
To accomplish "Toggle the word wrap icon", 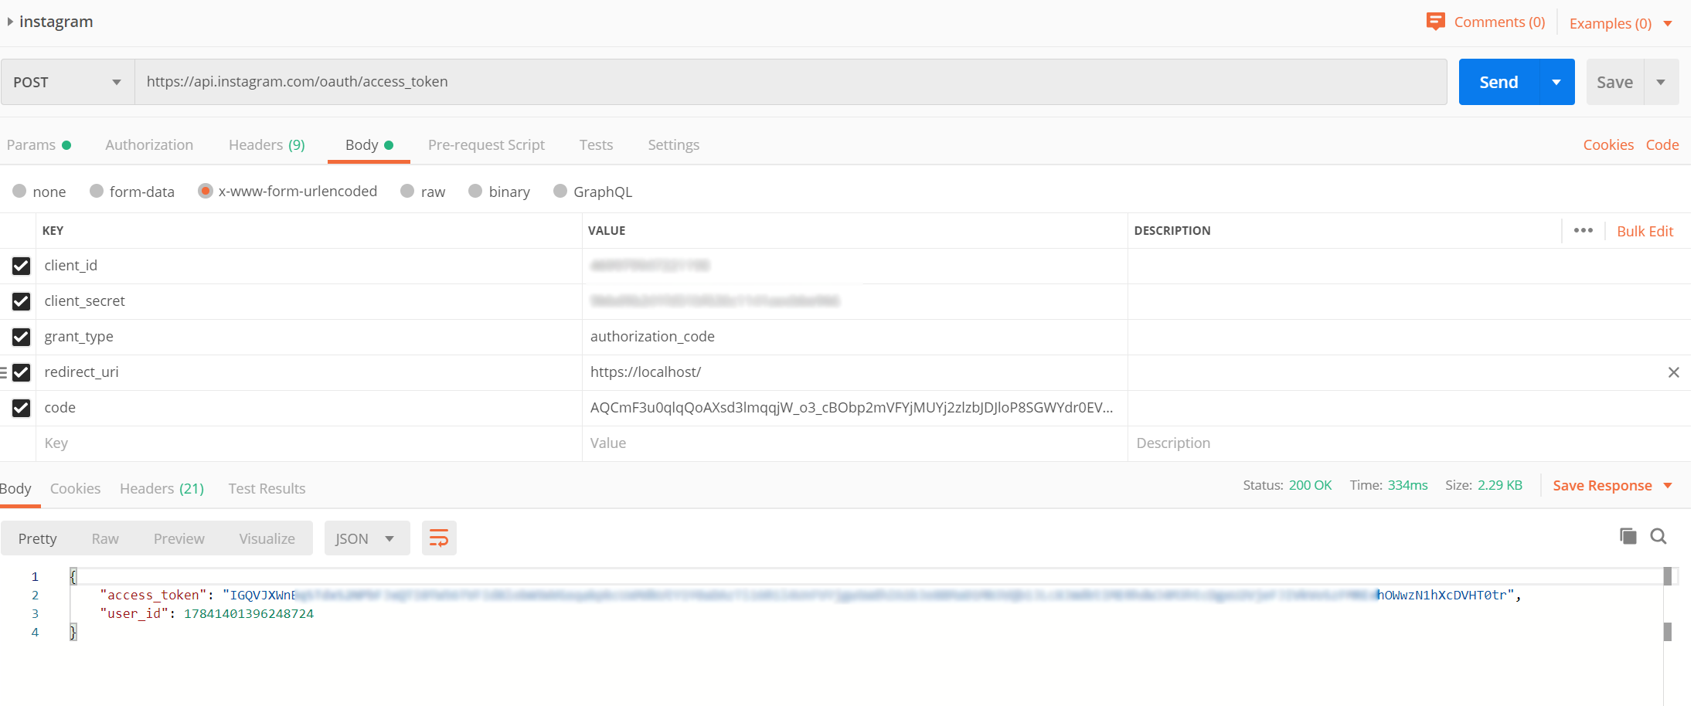I will [439, 538].
